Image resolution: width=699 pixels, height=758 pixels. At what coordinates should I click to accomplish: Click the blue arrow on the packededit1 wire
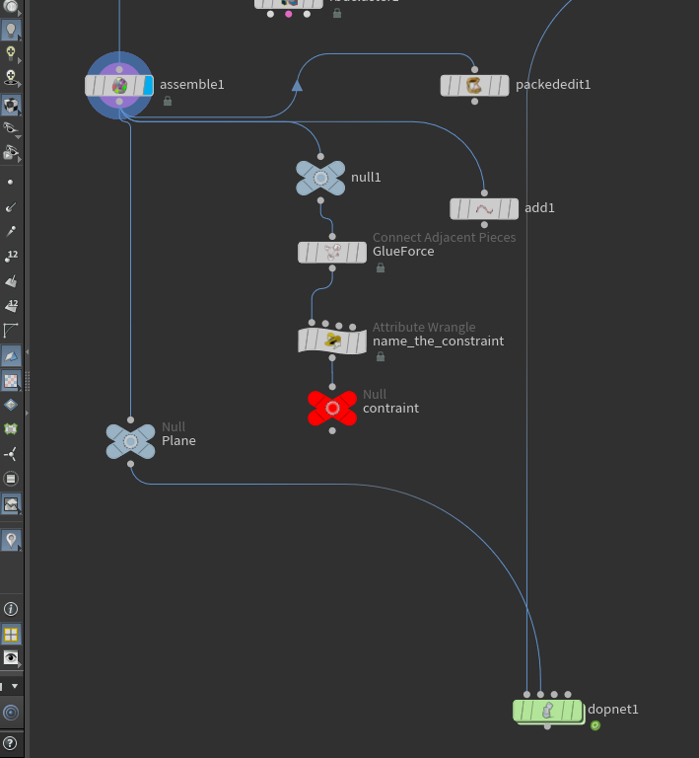297,86
